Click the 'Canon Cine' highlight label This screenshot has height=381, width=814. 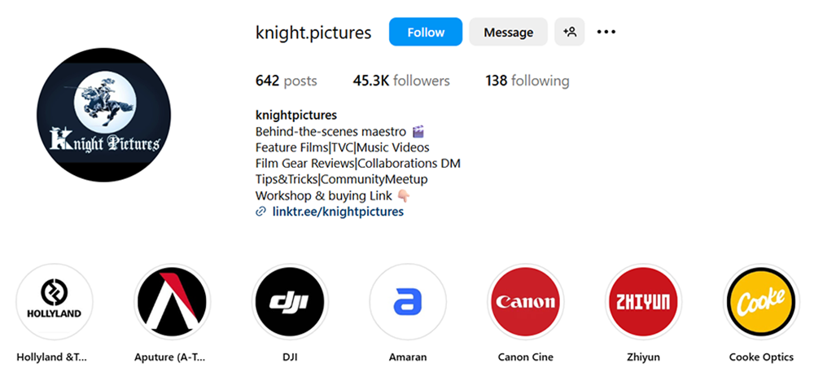pyautogui.click(x=525, y=357)
